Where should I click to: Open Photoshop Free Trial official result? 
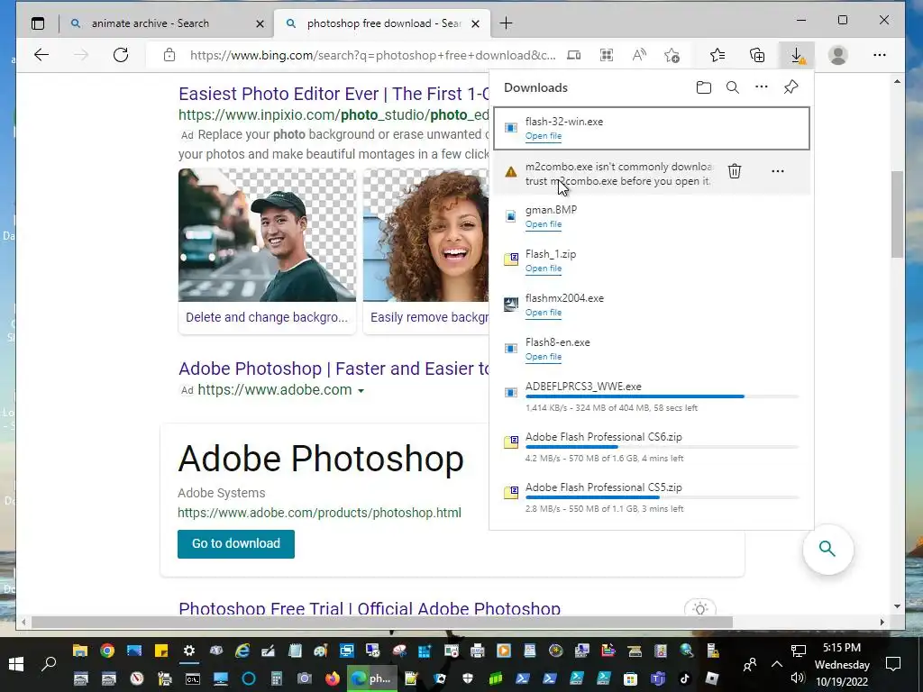(369, 607)
